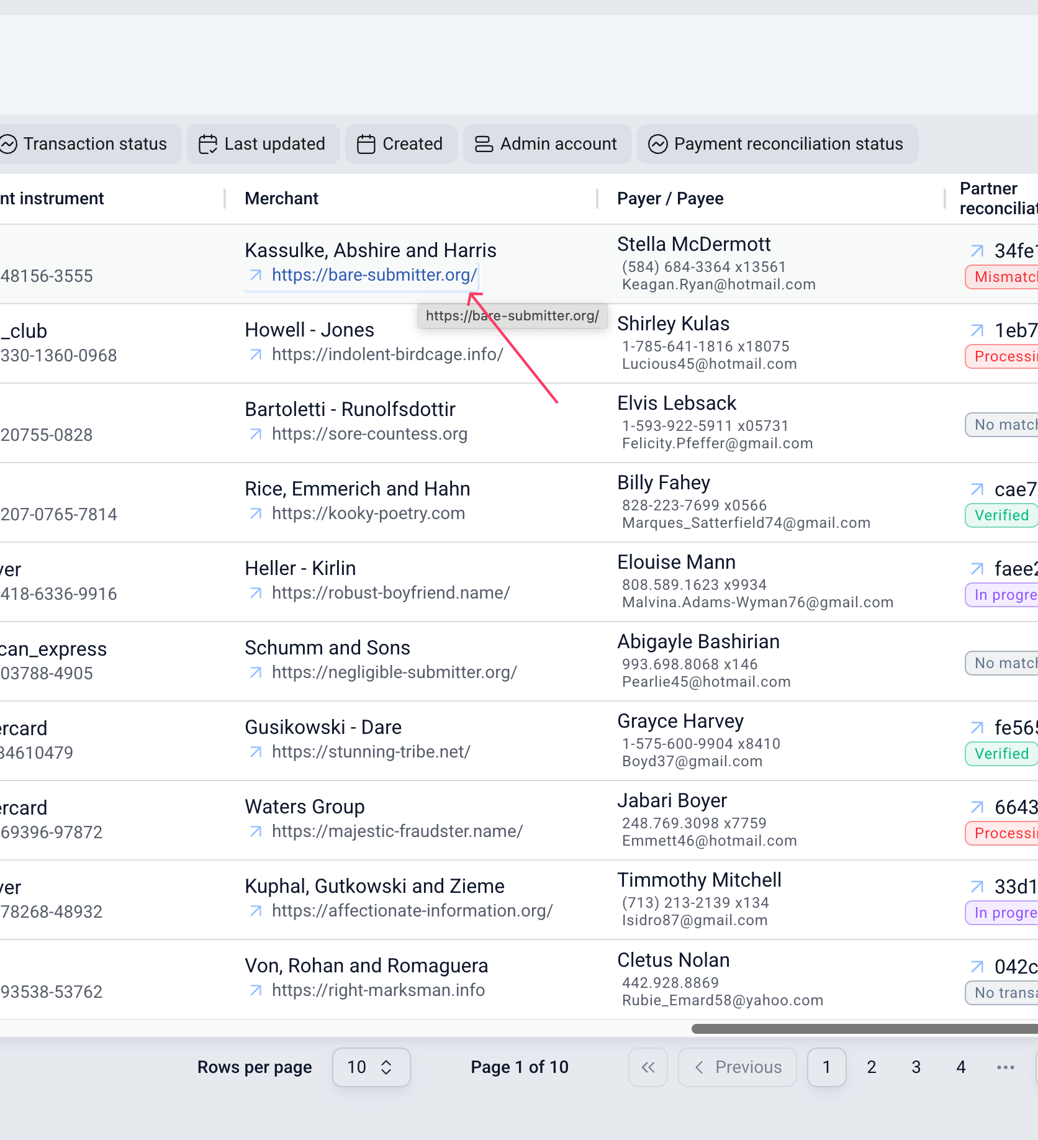1038x1140 pixels.
Task: Open the https://kooky-poetry.com link
Action: [368, 513]
